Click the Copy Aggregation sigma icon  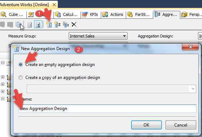pos(66,25)
